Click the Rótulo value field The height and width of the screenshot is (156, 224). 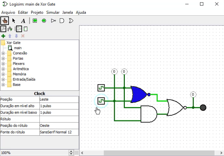[59, 119]
